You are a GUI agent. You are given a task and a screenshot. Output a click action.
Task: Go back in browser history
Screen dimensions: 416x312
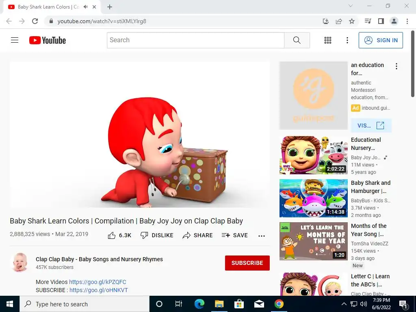(9, 21)
